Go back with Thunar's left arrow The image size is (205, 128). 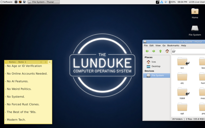pyautogui.click(x=147, y=51)
